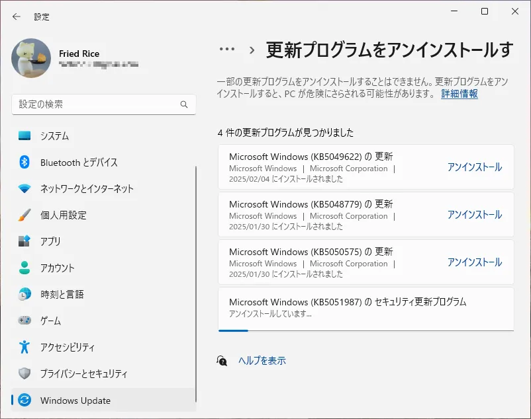Select the システム monitor icon
Screen dimensions: 531x419
click(x=24, y=135)
